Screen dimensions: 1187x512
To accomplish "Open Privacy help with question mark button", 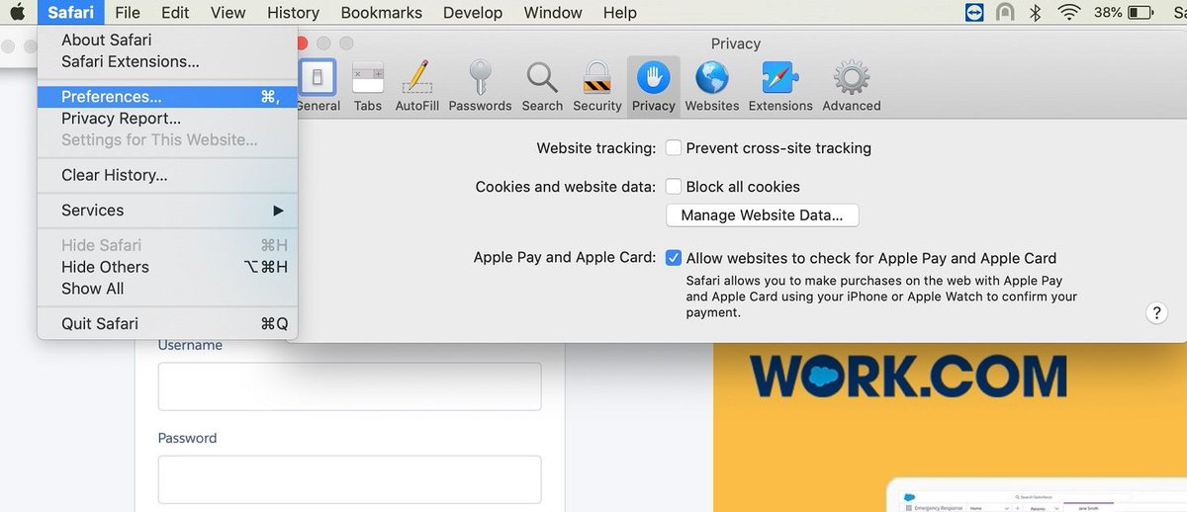I will point(1157,312).
